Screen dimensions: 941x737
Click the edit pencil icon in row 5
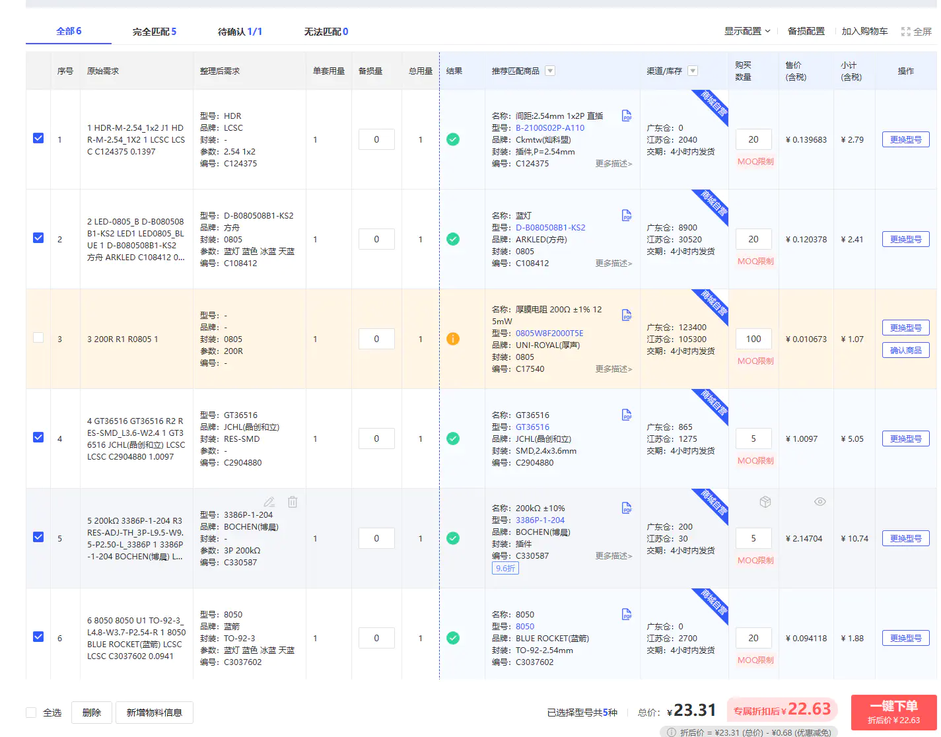[x=269, y=502]
